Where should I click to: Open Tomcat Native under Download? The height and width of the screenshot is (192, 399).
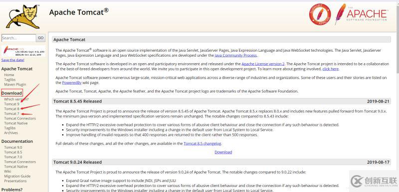click(16, 123)
